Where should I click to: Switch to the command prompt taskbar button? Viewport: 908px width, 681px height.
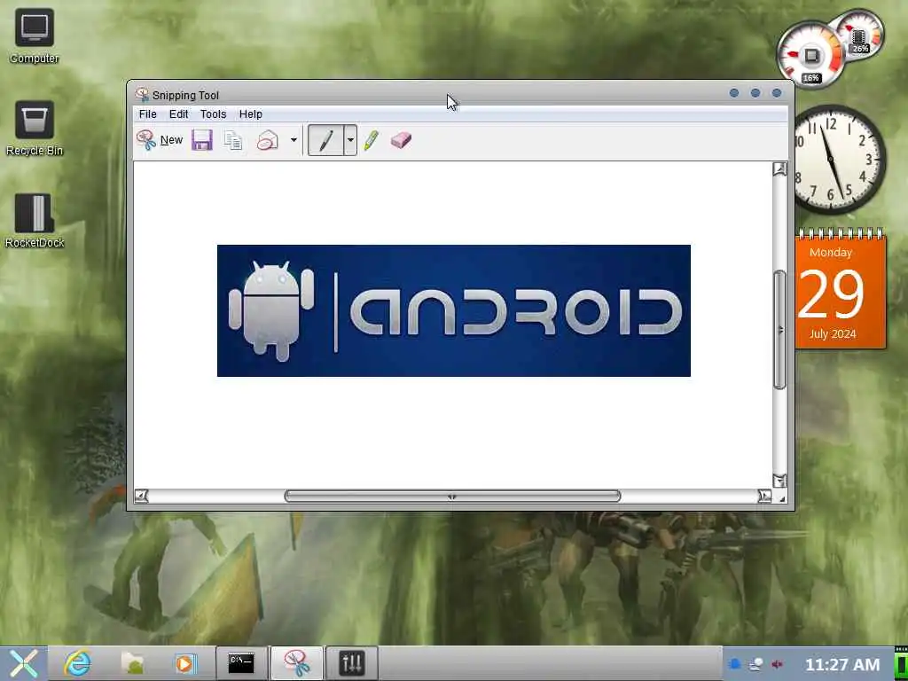pyautogui.click(x=241, y=663)
